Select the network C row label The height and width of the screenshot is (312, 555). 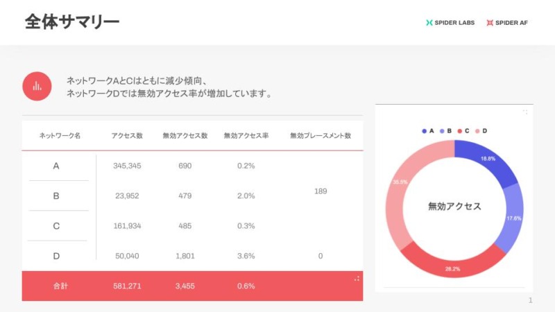coord(56,226)
